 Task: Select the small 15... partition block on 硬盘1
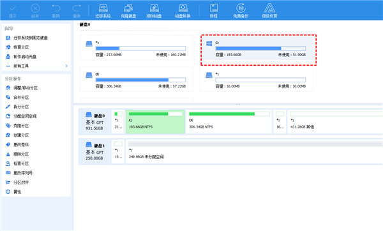[x=118, y=151]
